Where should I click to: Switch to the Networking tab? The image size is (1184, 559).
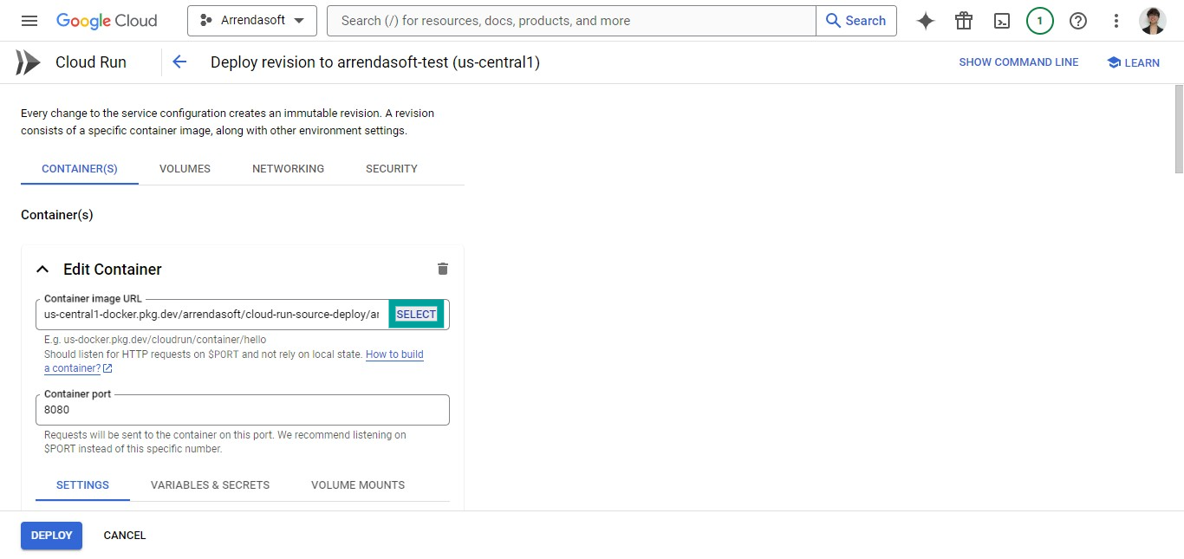coord(288,169)
